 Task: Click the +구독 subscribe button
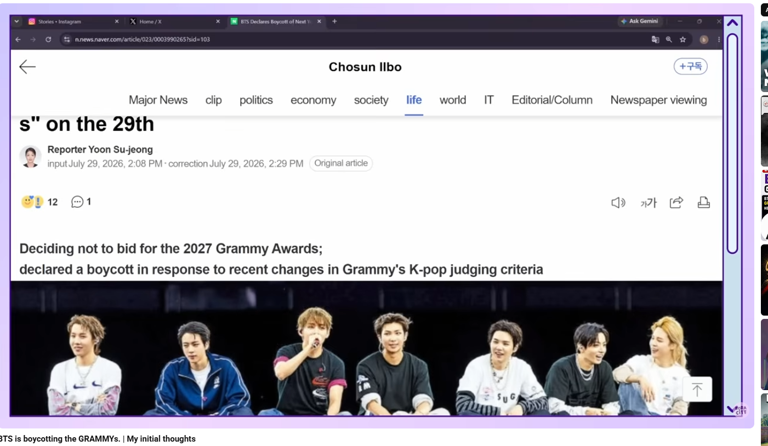pos(691,66)
